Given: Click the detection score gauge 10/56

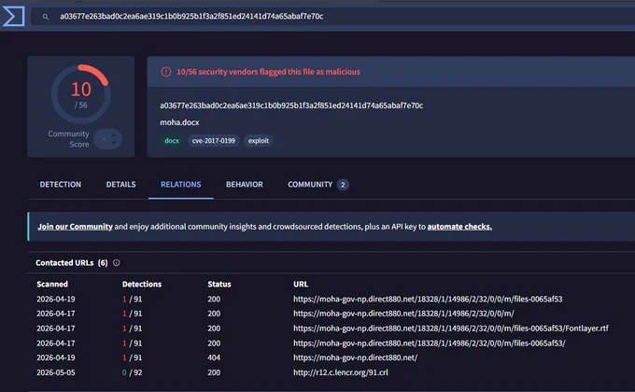Looking at the screenshot, I should tap(80, 94).
